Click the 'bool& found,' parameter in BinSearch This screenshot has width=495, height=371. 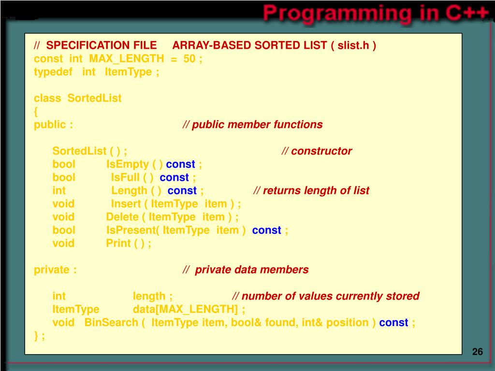[264, 322]
